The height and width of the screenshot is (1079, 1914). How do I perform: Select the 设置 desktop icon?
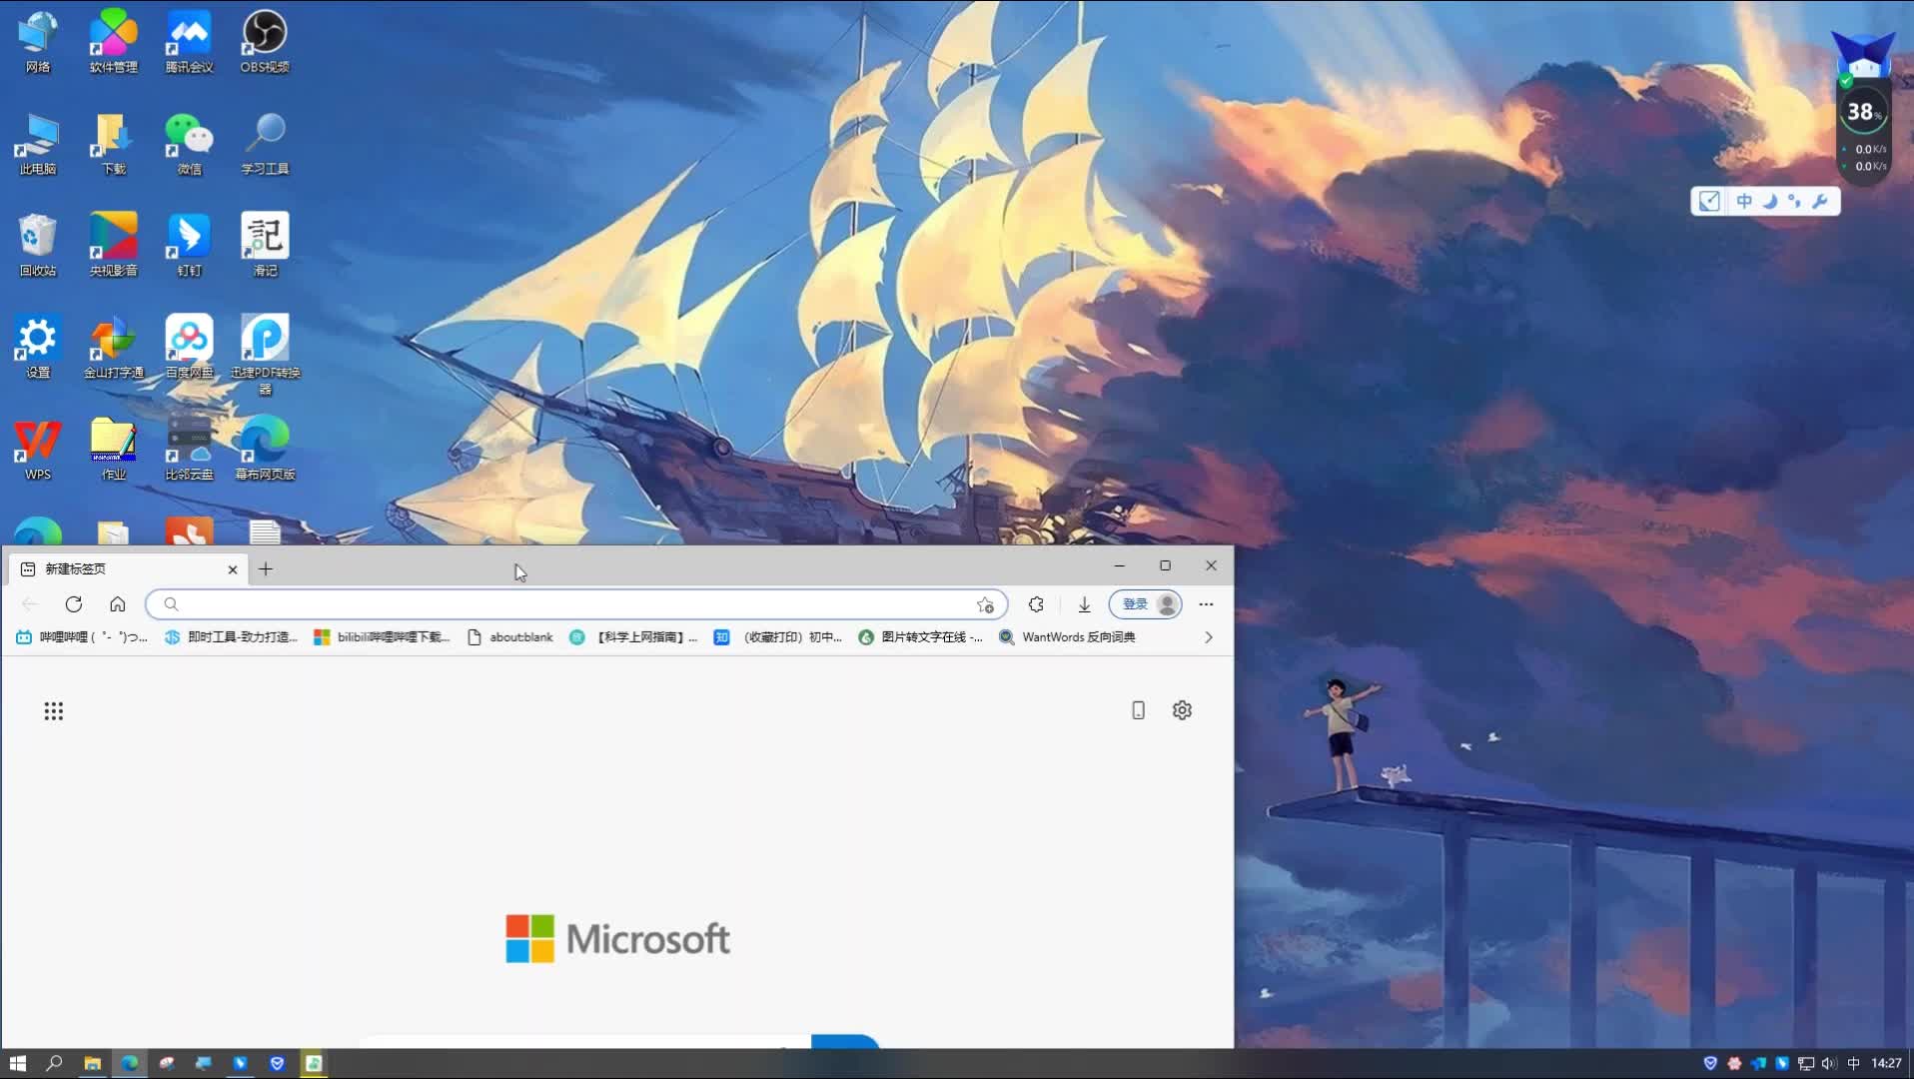pyautogui.click(x=38, y=348)
